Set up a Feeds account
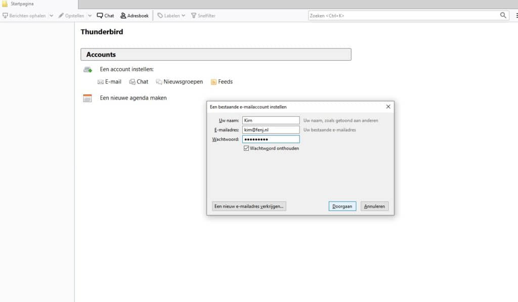Screen dimensions: 518x302 222,82
